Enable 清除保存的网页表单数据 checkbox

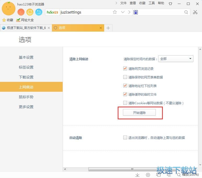click(125, 77)
